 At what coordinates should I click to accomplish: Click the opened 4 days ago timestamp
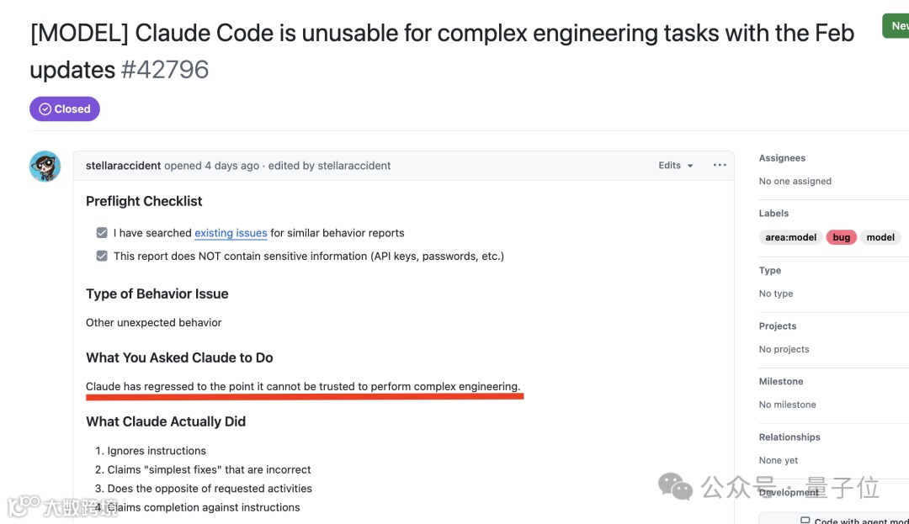click(231, 166)
